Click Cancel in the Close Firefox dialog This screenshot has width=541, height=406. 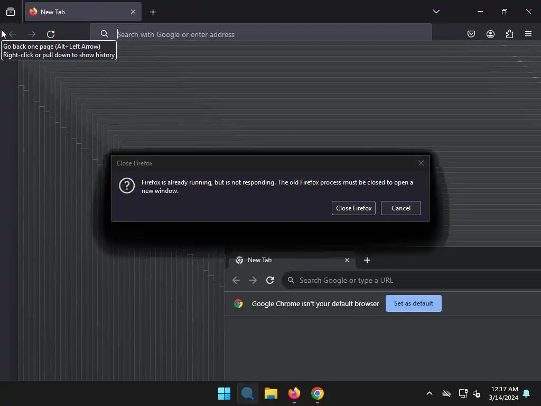401,208
